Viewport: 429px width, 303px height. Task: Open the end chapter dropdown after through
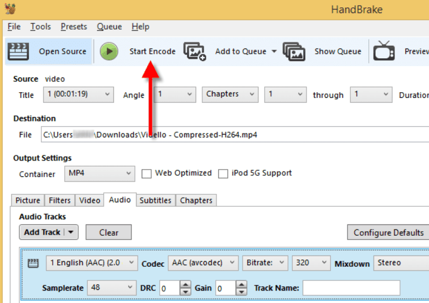371,94
